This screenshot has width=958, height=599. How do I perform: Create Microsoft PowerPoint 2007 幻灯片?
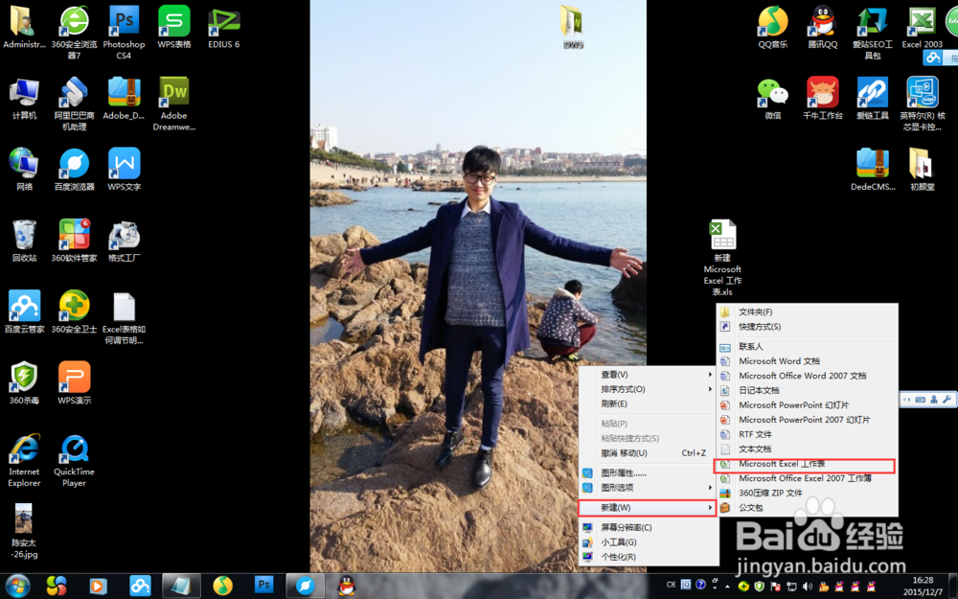[807, 420]
